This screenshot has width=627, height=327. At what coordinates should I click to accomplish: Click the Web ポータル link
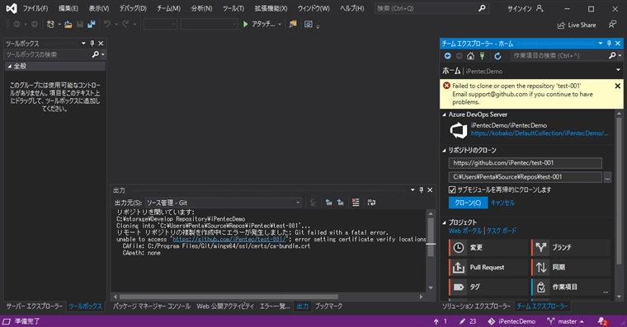click(x=465, y=231)
